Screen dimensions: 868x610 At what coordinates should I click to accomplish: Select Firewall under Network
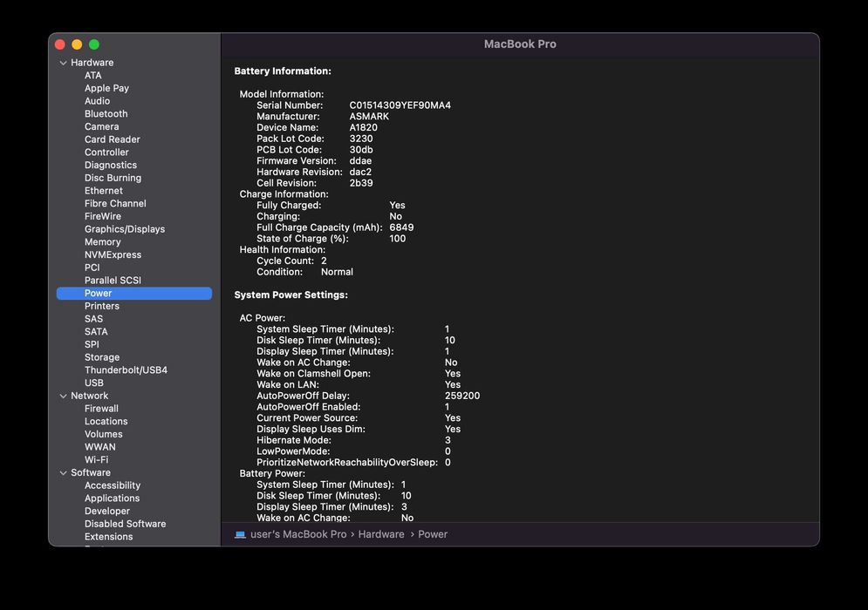[x=101, y=408]
